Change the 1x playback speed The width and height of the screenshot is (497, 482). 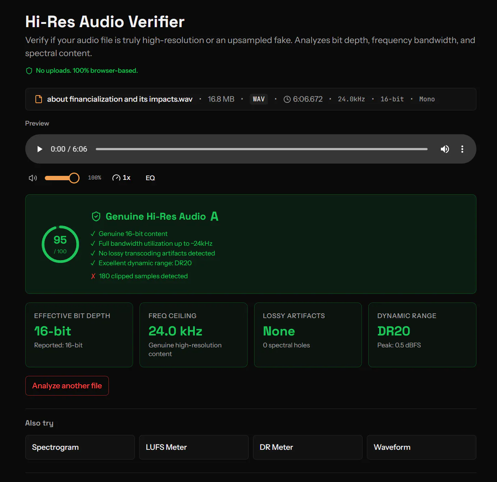coord(127,178)
